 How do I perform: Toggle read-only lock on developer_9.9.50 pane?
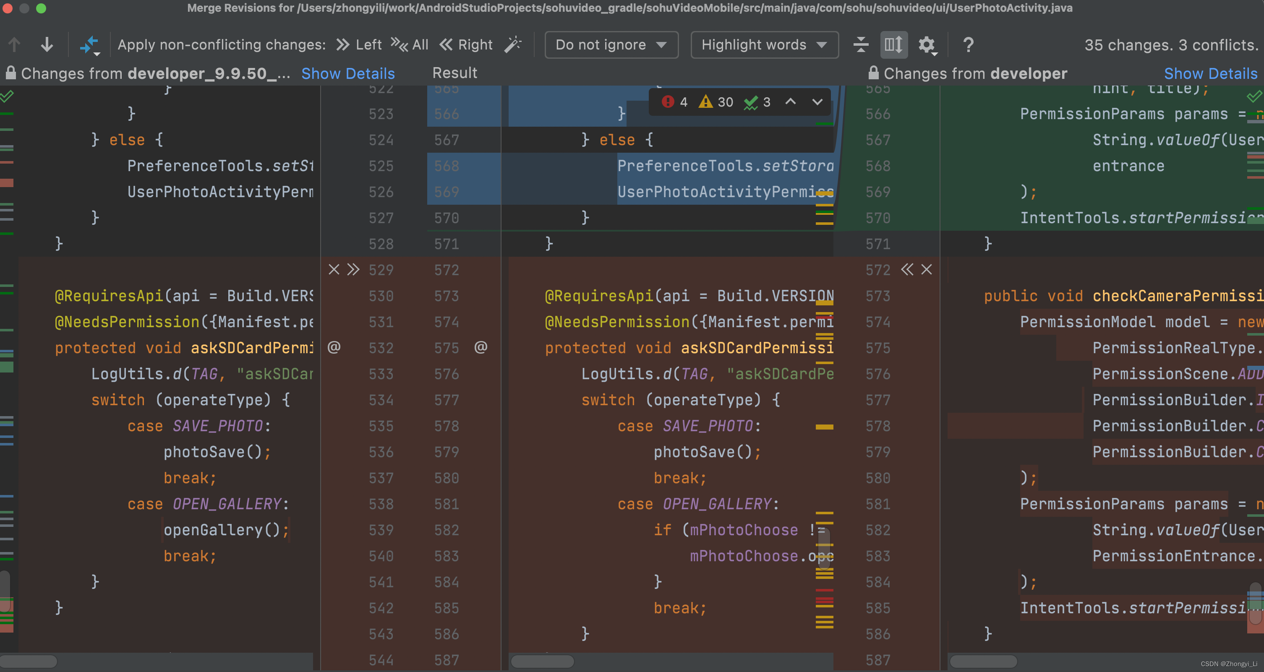11,73
